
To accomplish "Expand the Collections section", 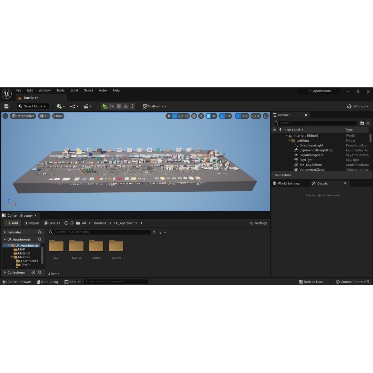I will [5, 272].
